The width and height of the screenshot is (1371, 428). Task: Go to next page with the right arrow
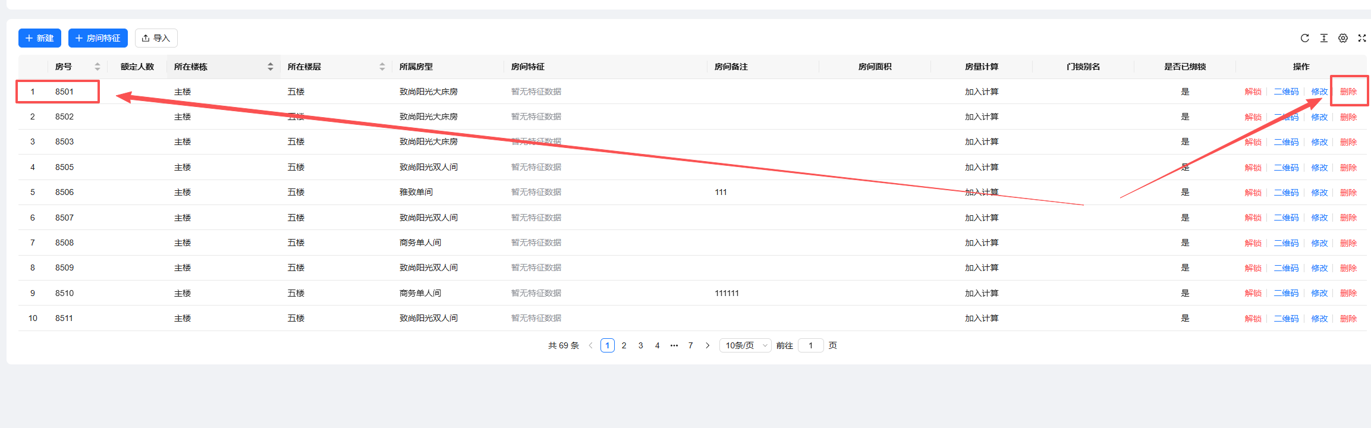[x=707, y=345]
